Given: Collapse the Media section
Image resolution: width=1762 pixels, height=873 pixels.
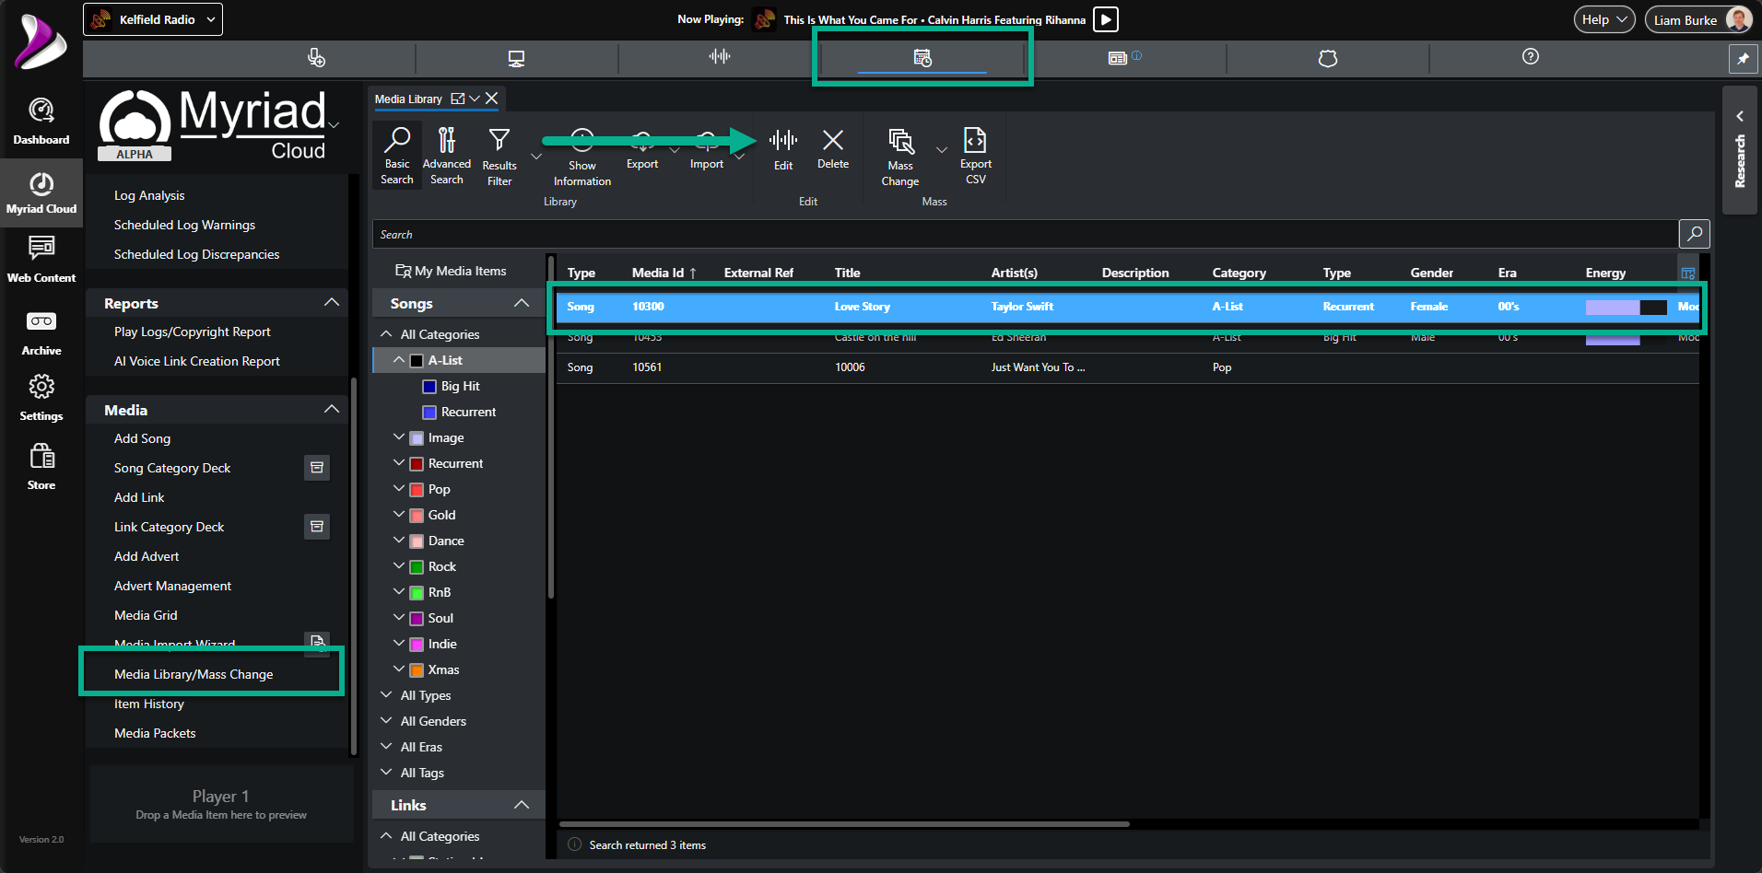Looking at the screenshot, I should point(332,410).
